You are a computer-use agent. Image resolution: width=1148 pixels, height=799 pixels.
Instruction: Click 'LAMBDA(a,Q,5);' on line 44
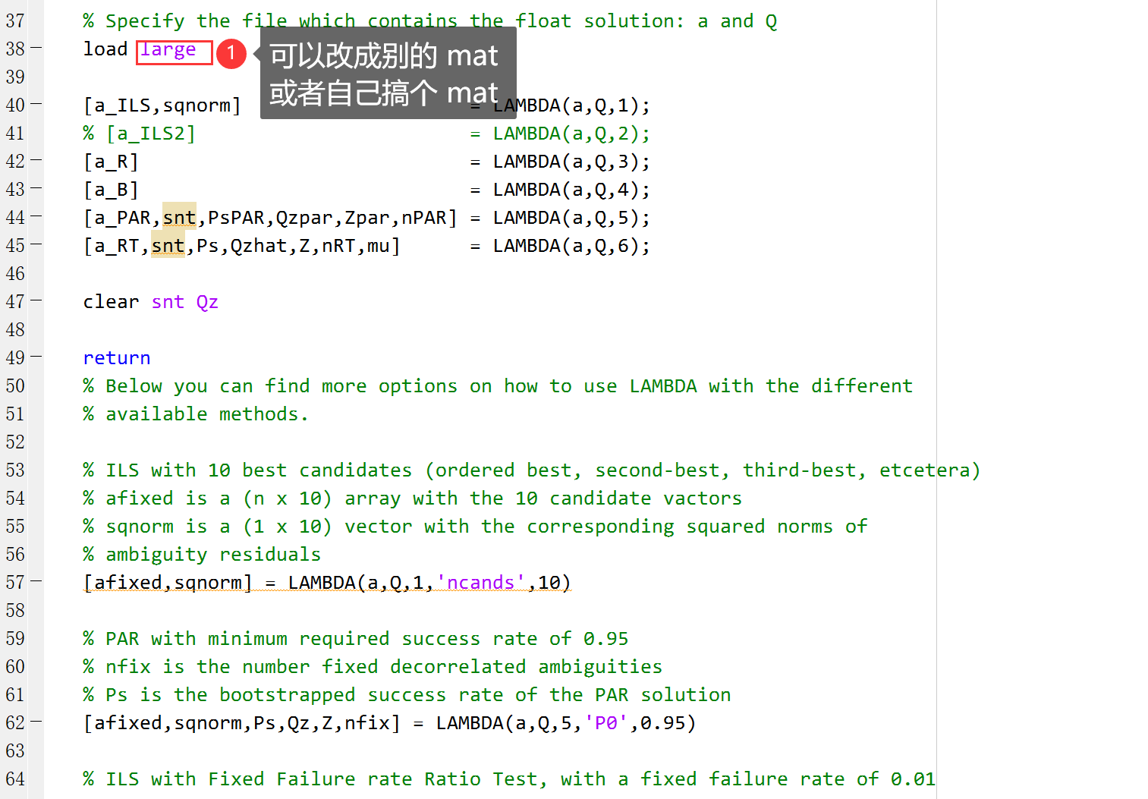[x=571, y=218]
